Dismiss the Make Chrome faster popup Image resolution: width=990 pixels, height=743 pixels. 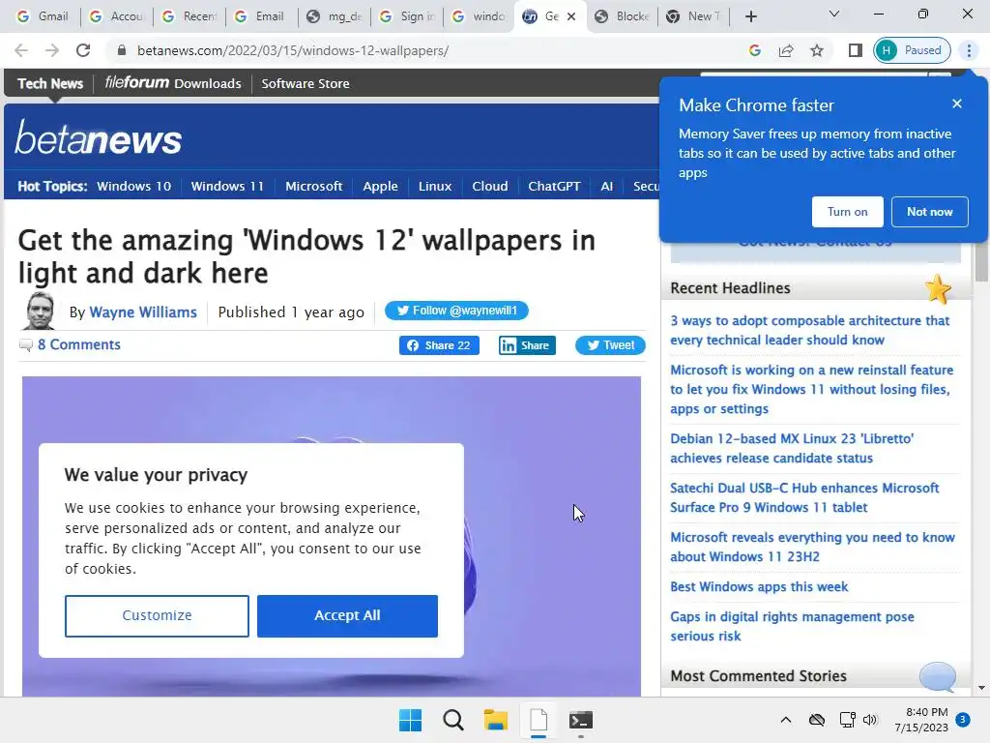(957, 104)
